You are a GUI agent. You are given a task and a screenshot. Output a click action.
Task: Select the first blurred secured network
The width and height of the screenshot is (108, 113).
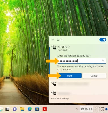pyautogui.click(x=79, y=84)
